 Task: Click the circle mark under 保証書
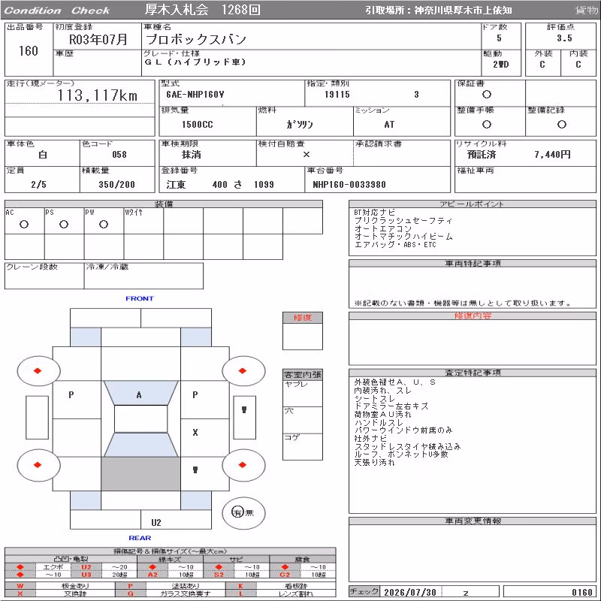coord(486,95)
